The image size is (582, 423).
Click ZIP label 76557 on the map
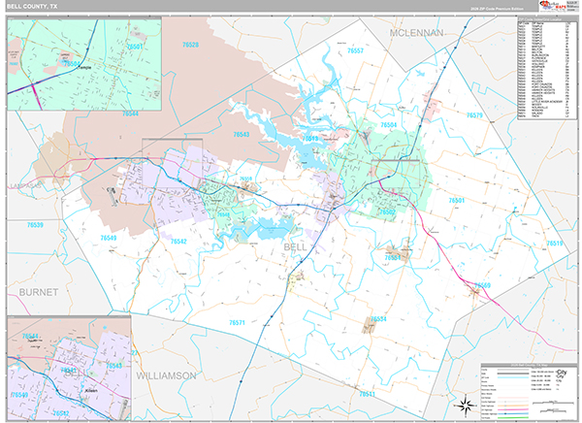[x=355, y=50]
